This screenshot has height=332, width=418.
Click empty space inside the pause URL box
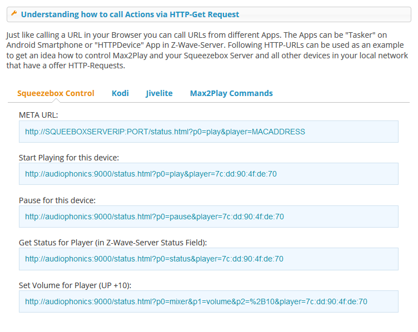[341, 217]
